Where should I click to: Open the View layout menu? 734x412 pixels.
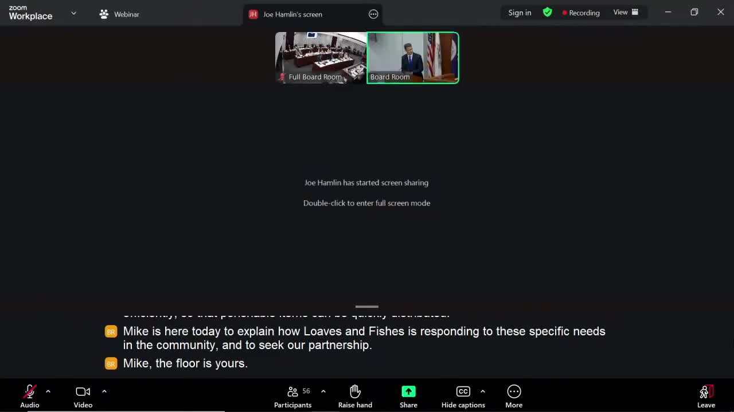(x=626, y=12)
